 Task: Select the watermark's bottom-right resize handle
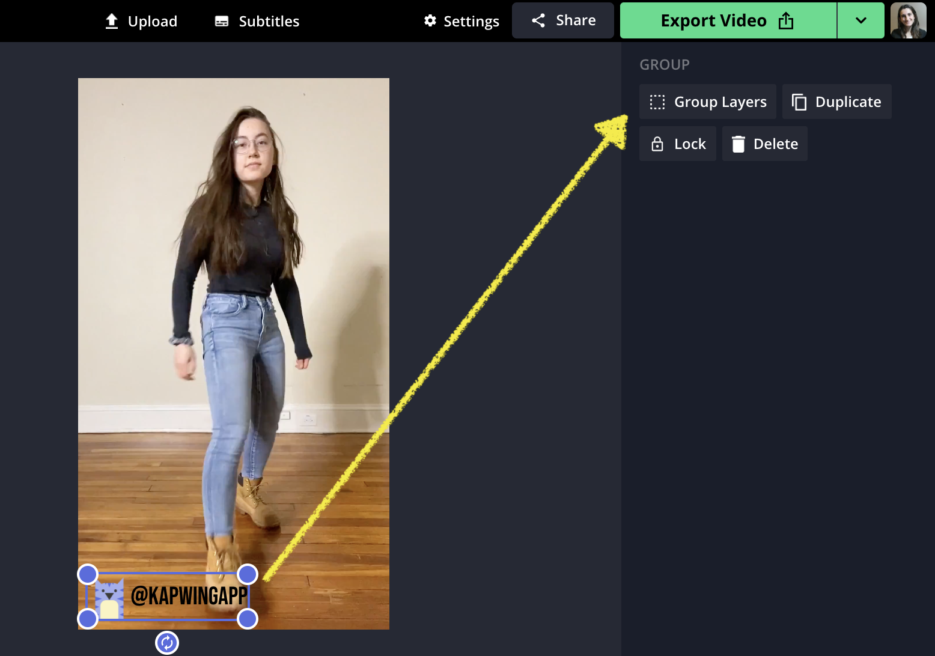tap(248, 618)
